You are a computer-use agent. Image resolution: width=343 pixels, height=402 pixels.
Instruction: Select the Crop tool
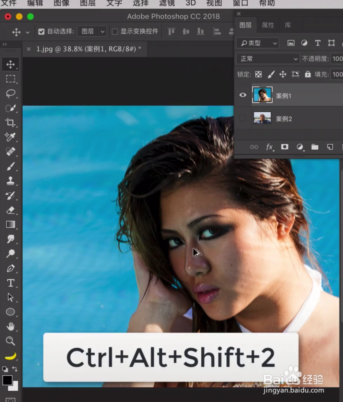click(11, 122)
